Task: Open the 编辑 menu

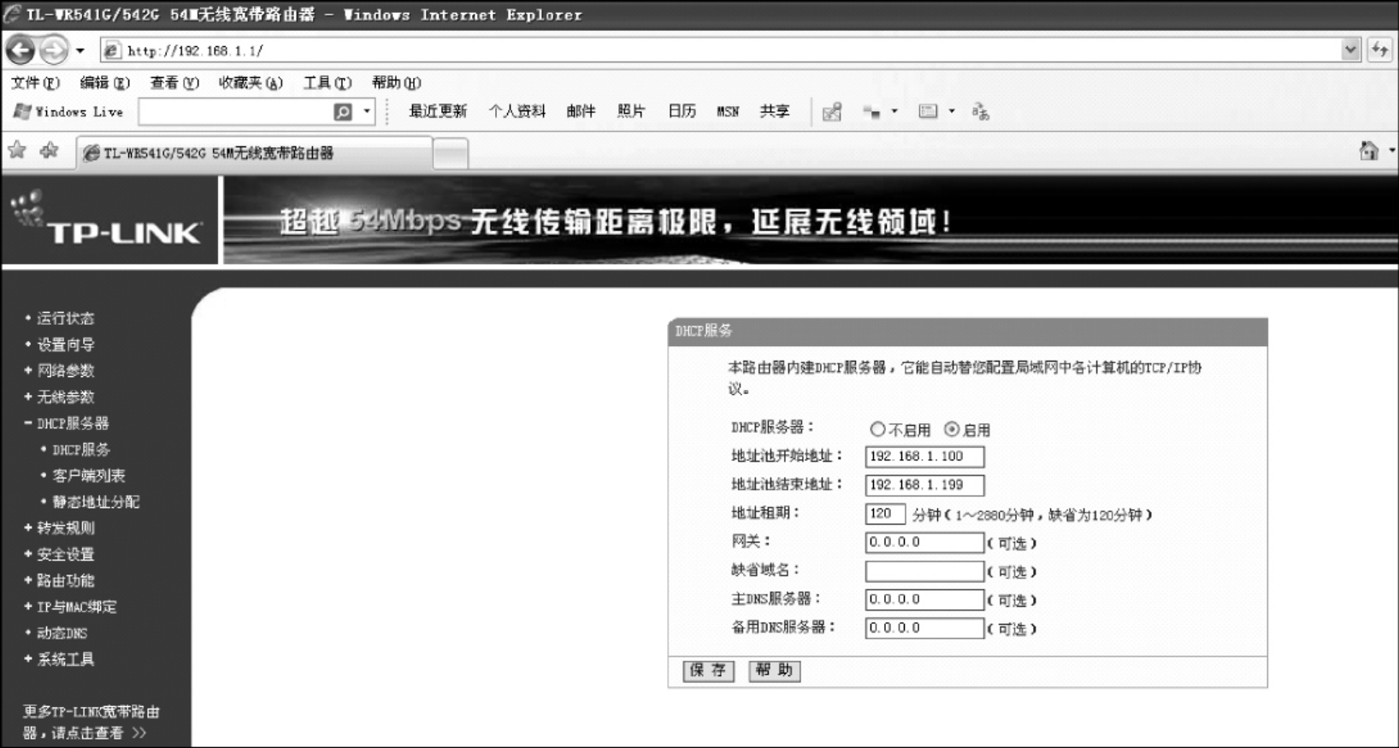Action: pos(104,83)
